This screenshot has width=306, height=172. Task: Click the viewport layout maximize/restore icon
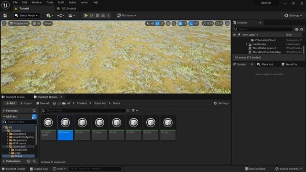point(228,23)
